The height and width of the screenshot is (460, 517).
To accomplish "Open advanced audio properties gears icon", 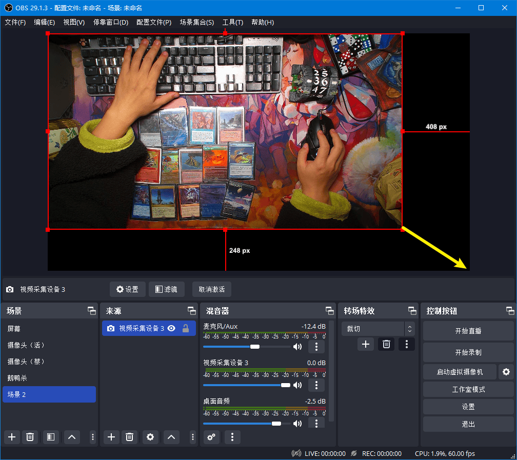I will pyautogui.click(x=211, y=437).
